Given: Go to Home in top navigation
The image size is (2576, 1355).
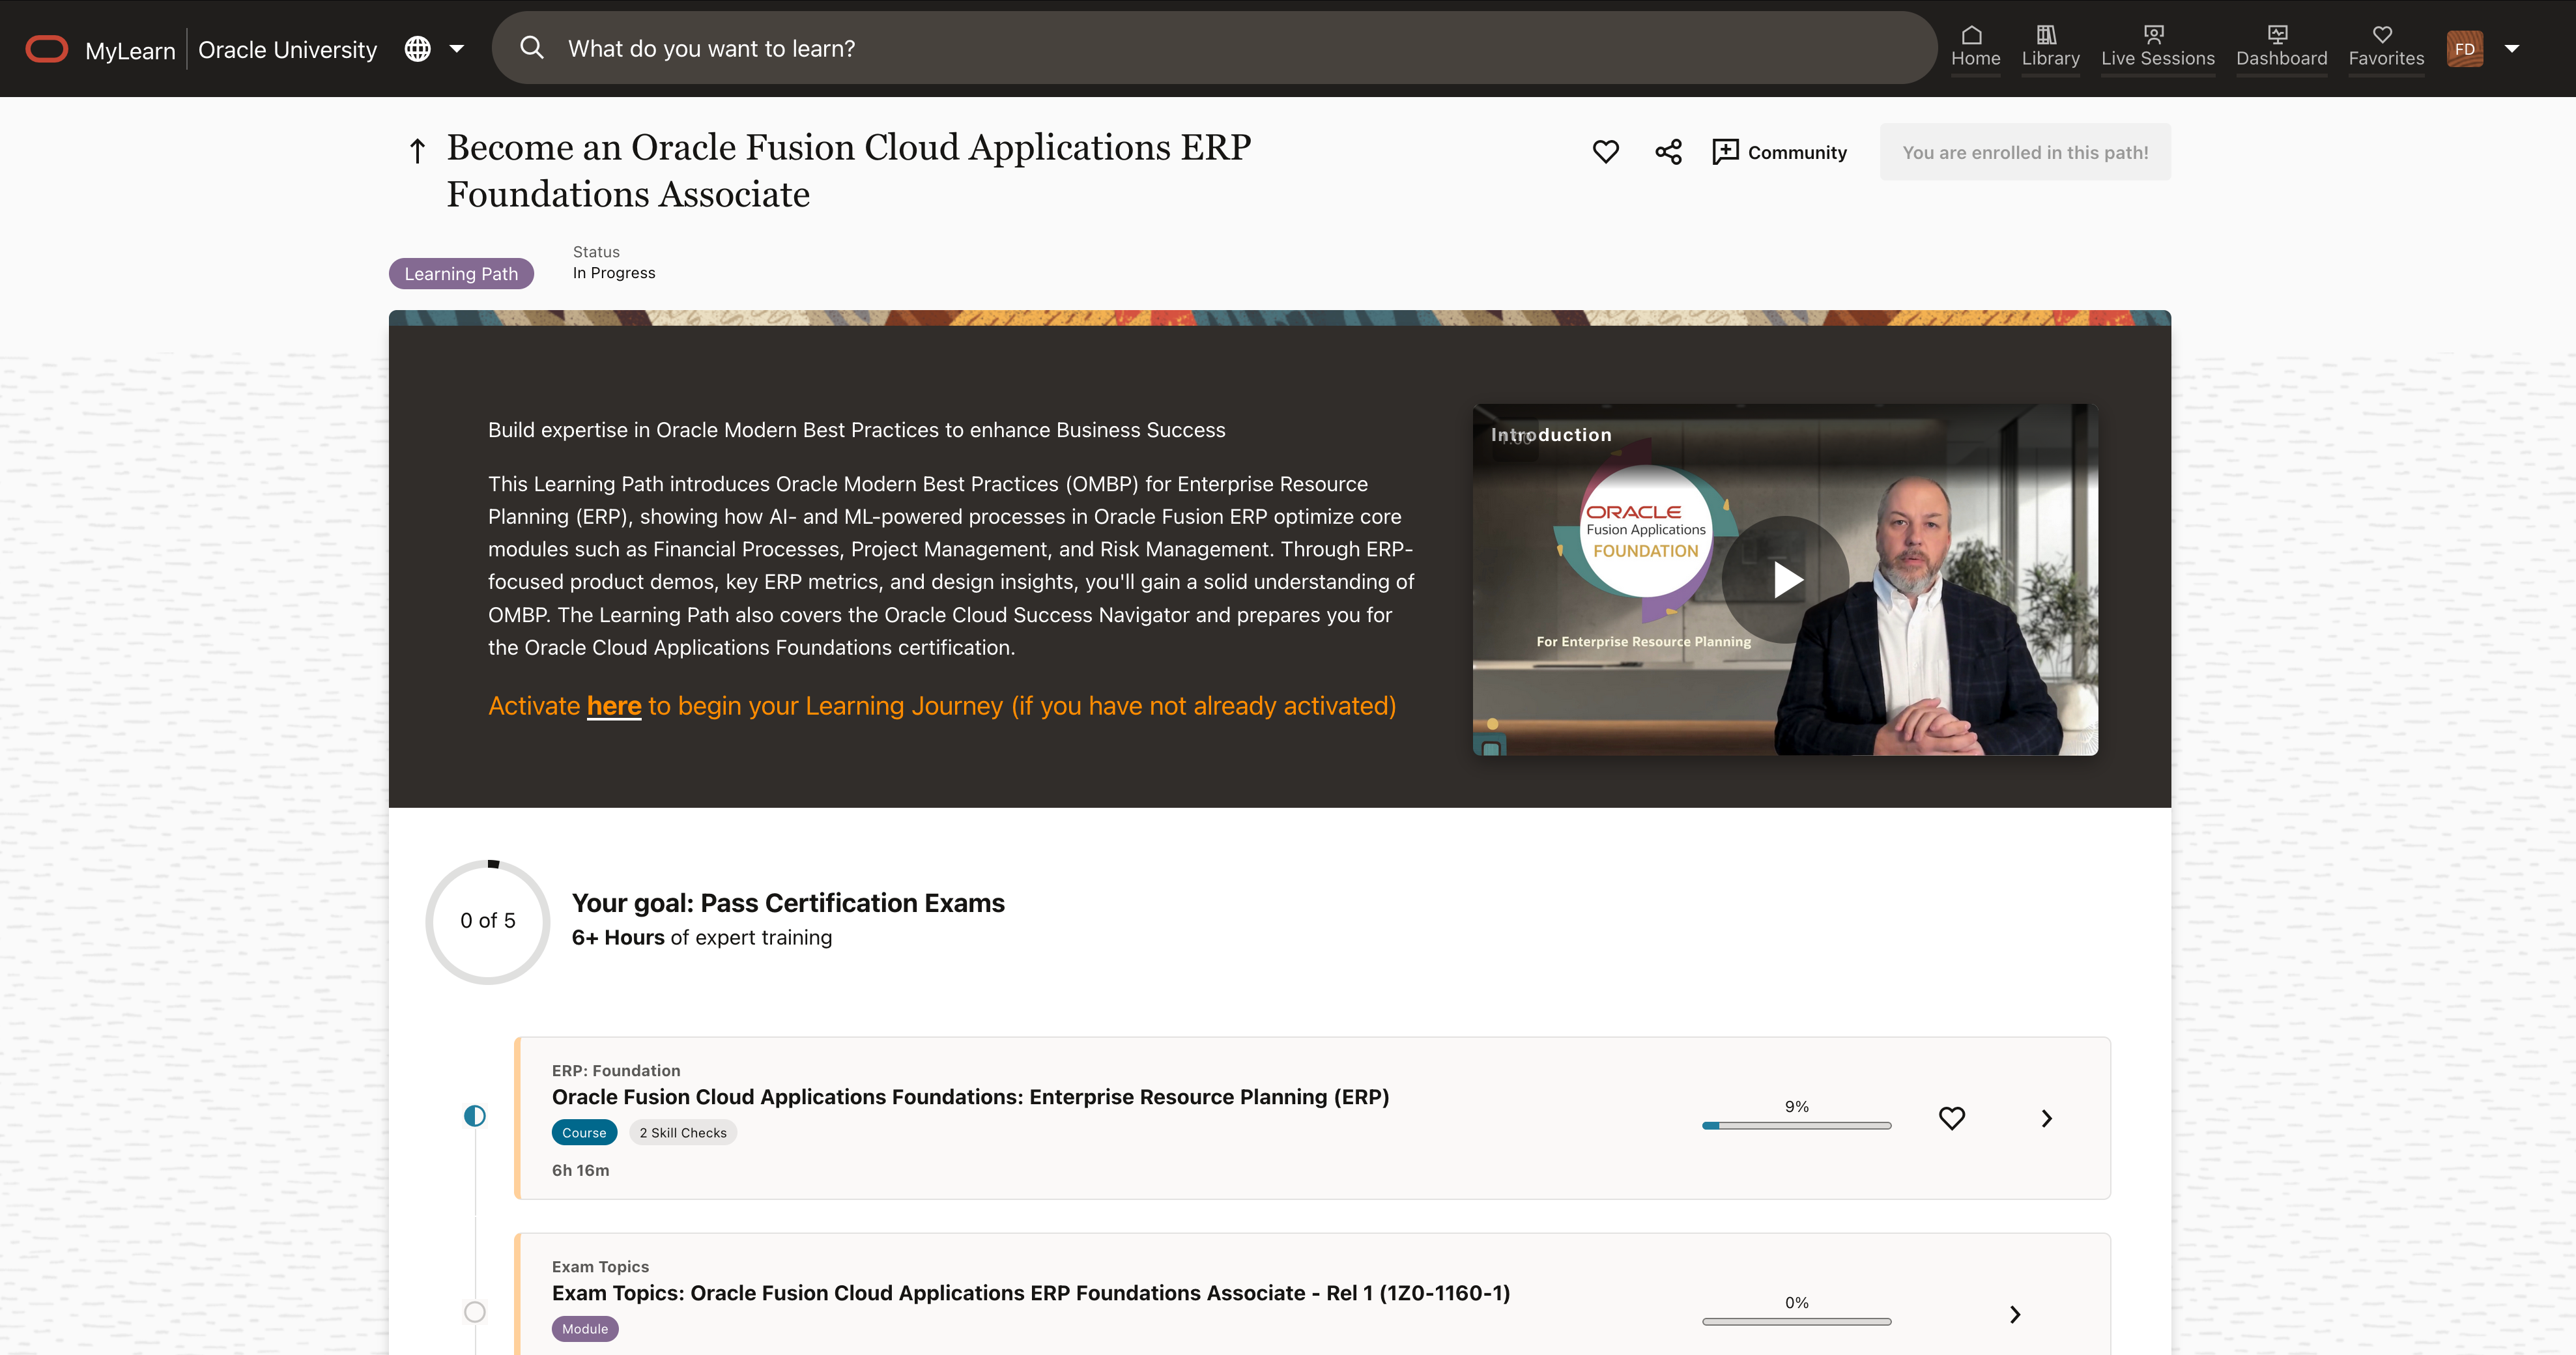Looking at the screenshot, I should (x=1975, y=47).
